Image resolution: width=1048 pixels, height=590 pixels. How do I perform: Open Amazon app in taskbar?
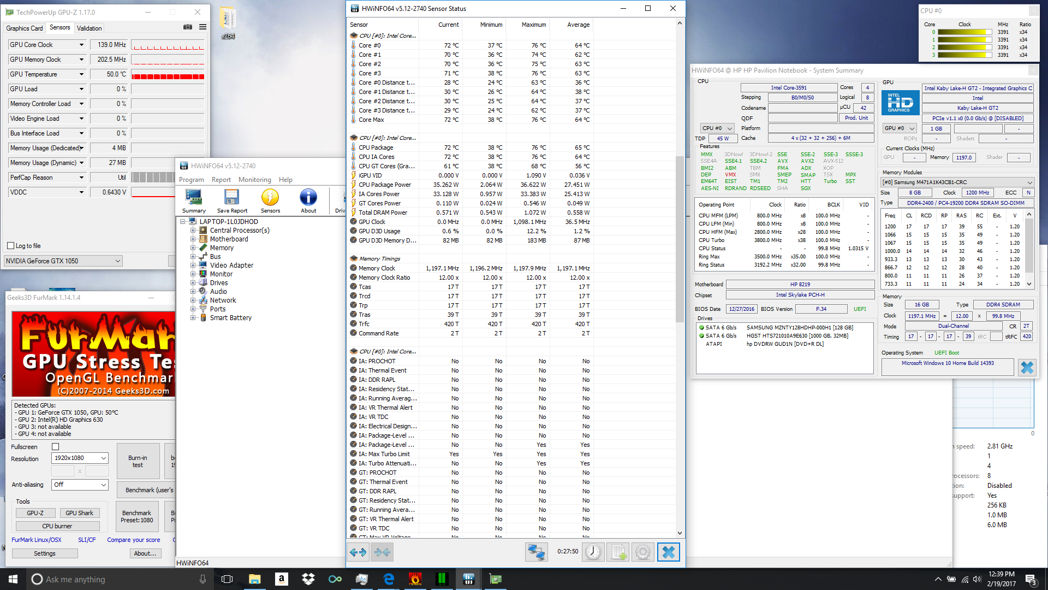tap(282, 579)
